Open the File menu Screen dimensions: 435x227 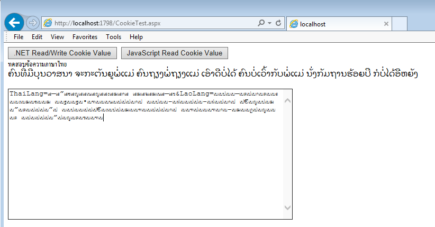(19, 37)
